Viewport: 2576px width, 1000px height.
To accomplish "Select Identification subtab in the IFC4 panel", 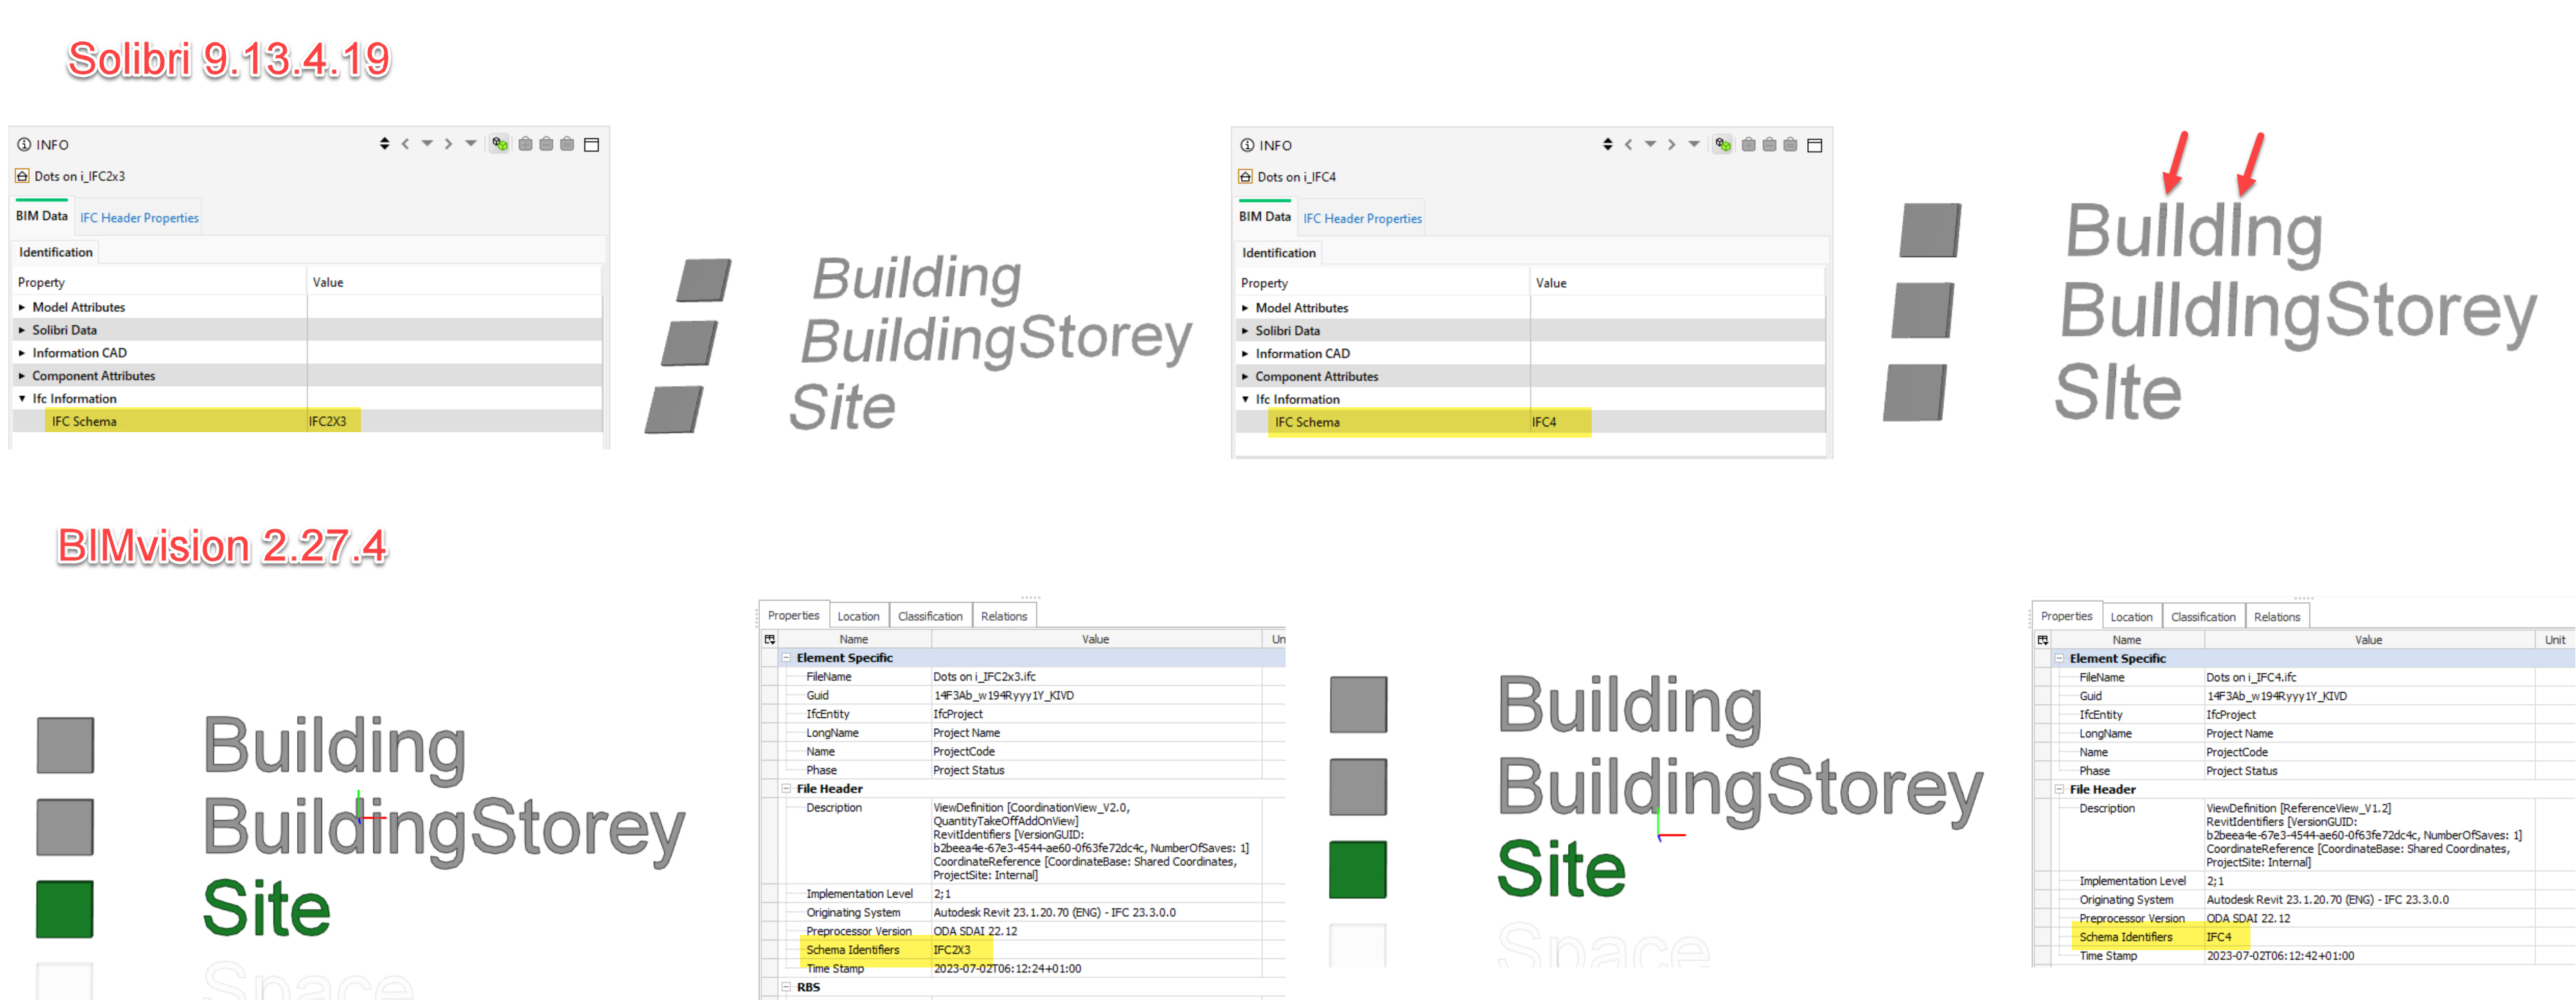I will coord(1279,254).
